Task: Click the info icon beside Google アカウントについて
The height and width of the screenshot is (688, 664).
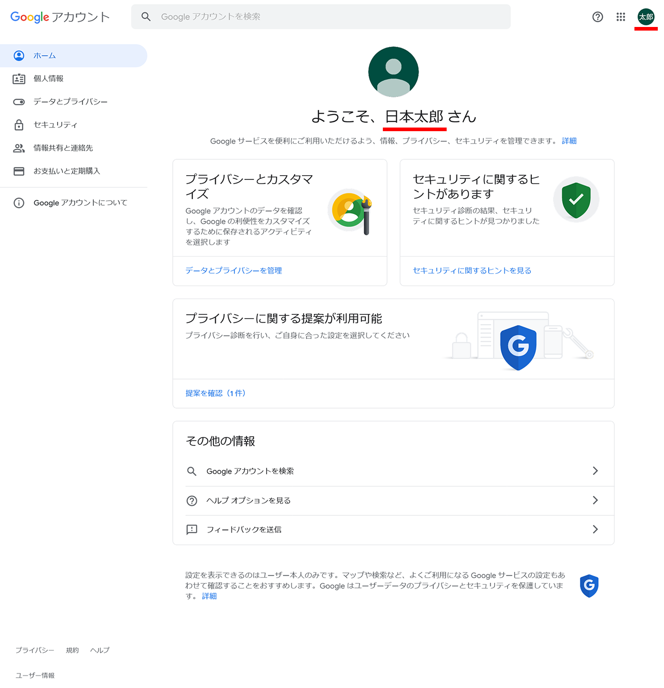Action: [x=19, y=203]
